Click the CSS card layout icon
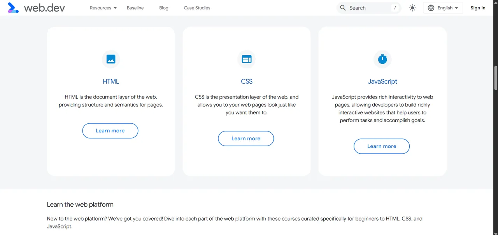This screenshot has width=498, height=235. (x=247, y=59)
